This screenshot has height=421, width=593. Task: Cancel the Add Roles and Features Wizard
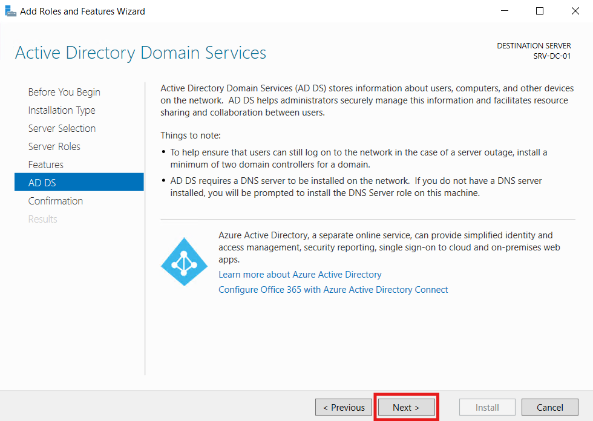(x=549, y=406)
